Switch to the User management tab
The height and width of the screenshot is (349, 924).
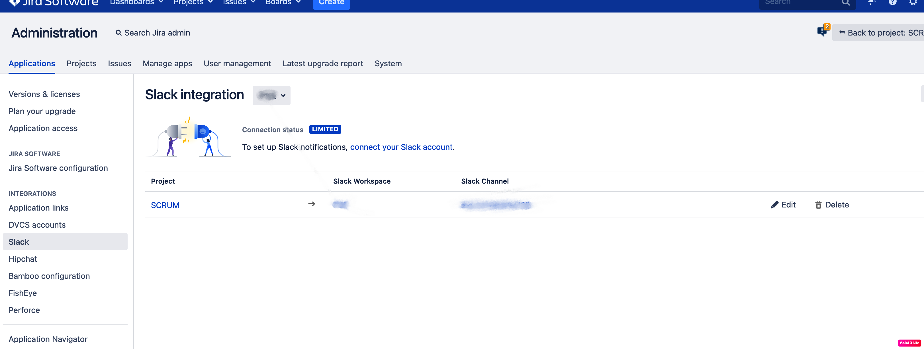(237, 63)
